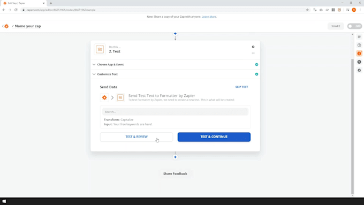
Task: Click the TEST & CONTINUE button
Action: coord(214,137)
